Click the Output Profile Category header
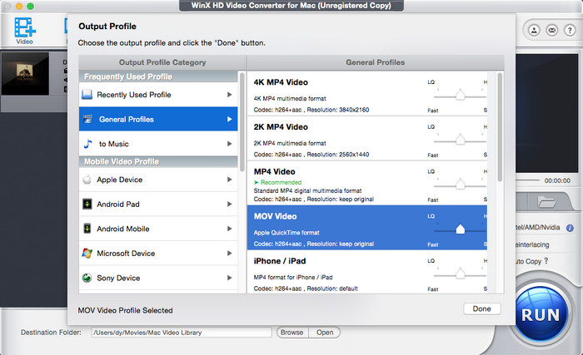Viewport: 583px width, 355px height. click(x=162, y=62)
